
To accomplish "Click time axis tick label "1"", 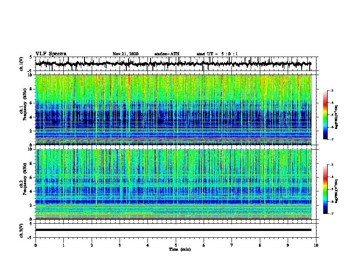I will click(63, 245).
